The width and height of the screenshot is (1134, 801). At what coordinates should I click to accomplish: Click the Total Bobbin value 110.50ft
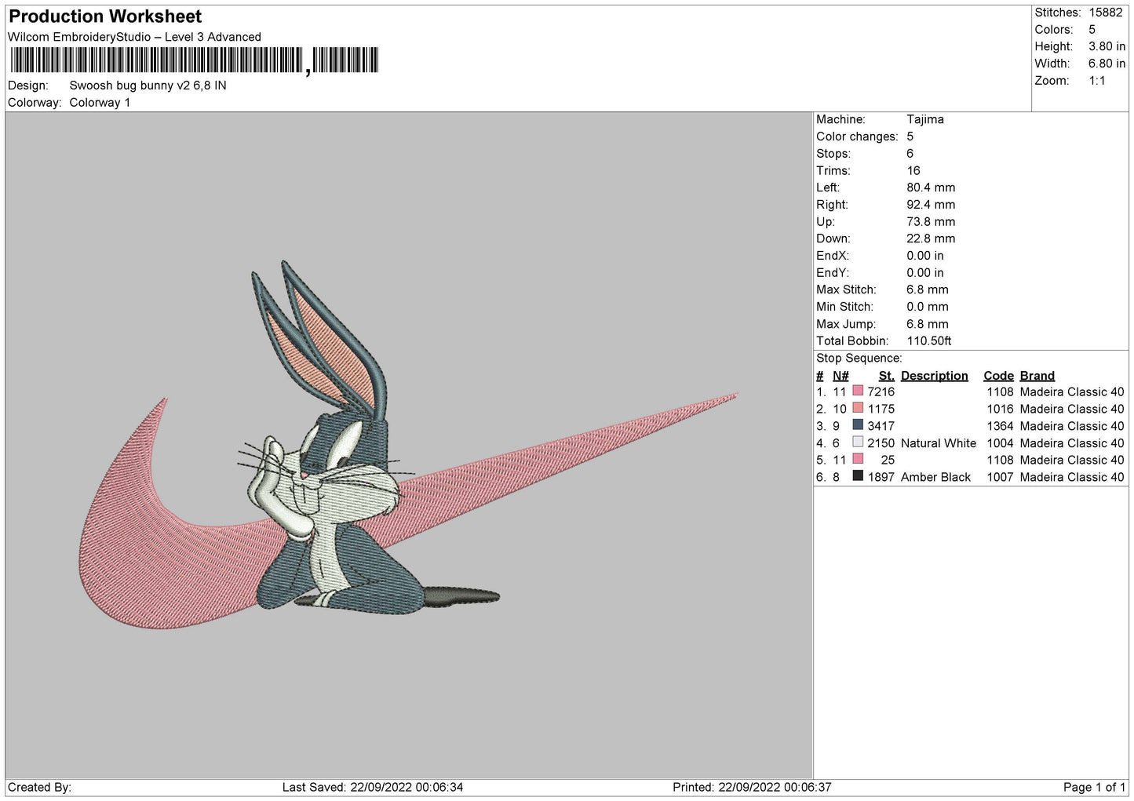click(928, 341)
